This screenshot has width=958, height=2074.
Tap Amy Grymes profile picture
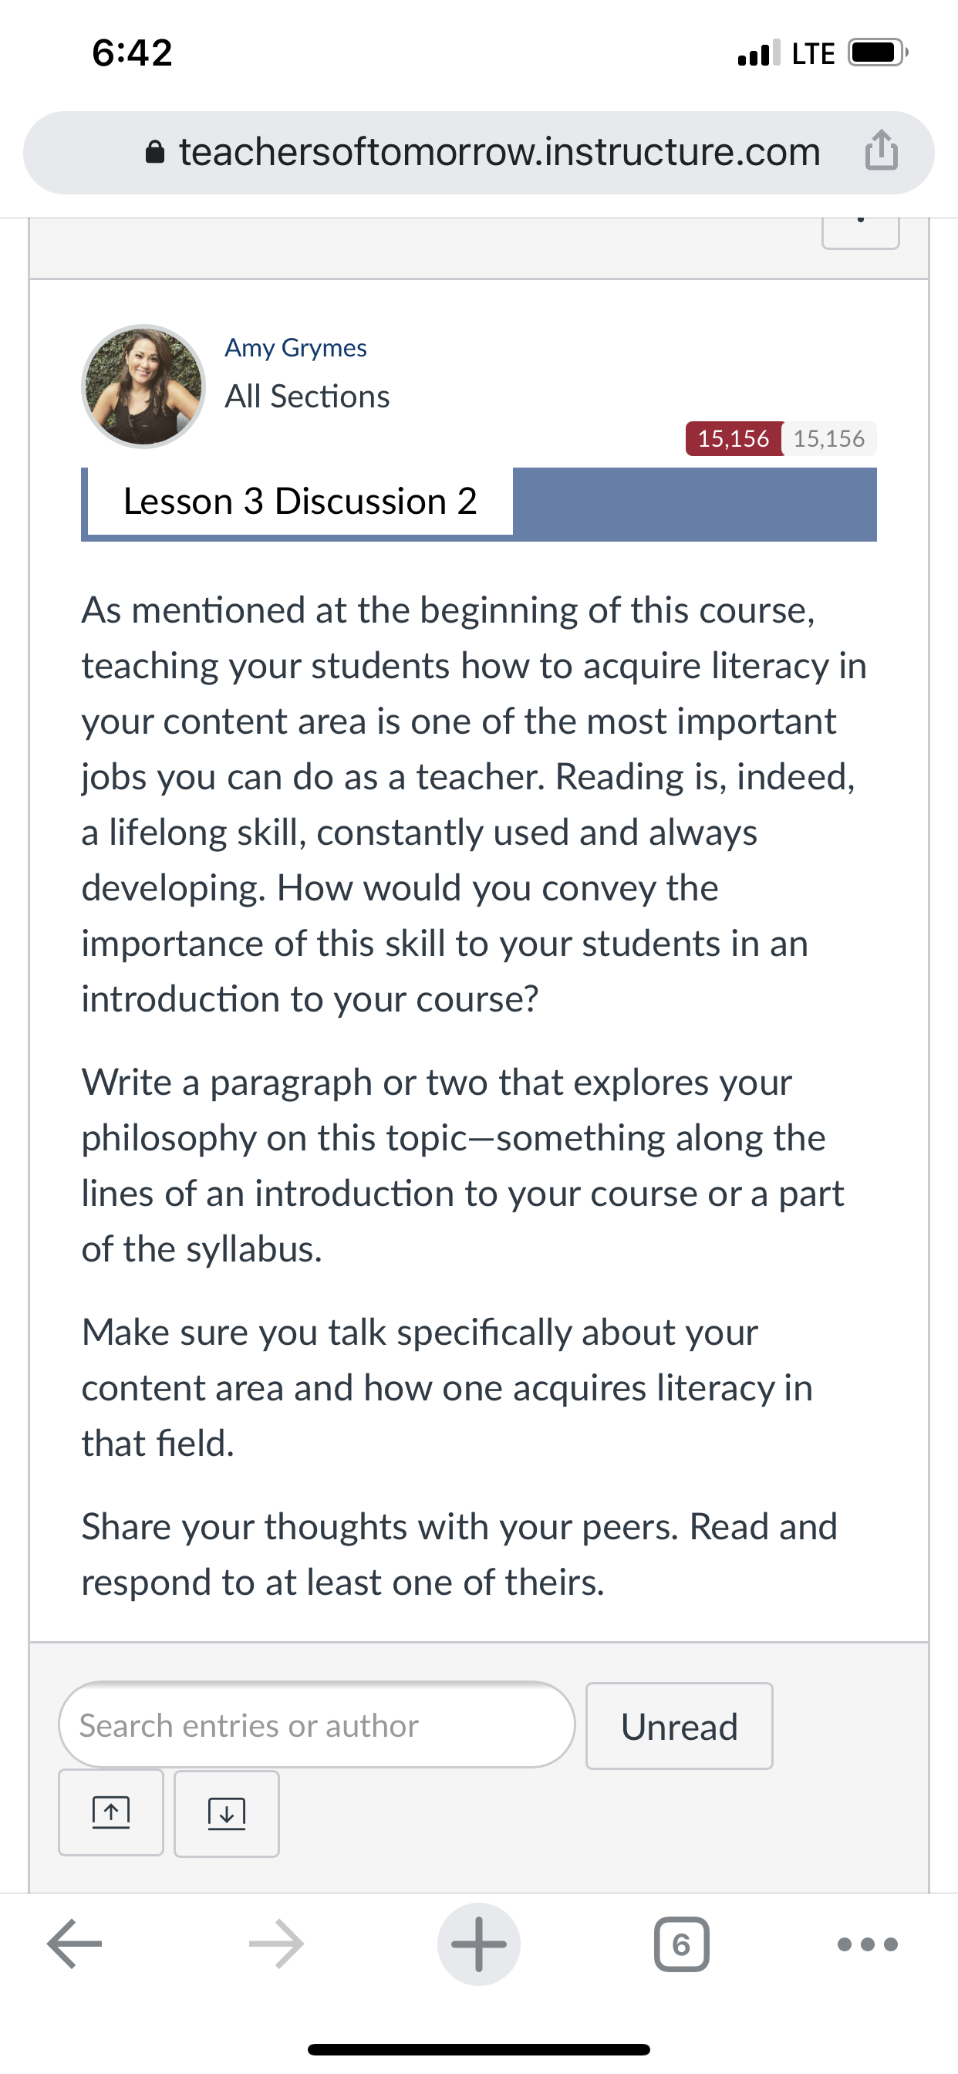coord(143,387)
